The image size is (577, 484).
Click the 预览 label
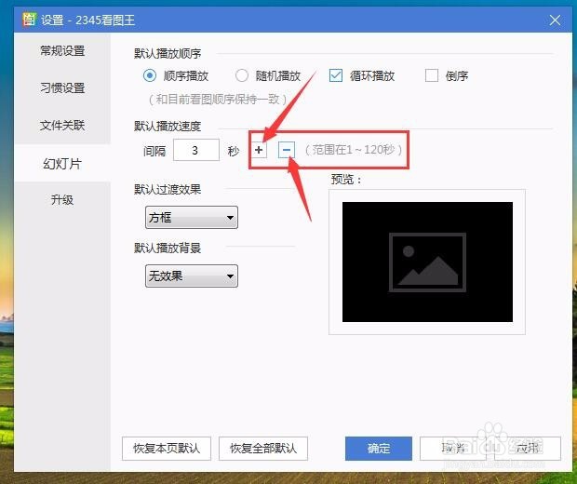346,180
